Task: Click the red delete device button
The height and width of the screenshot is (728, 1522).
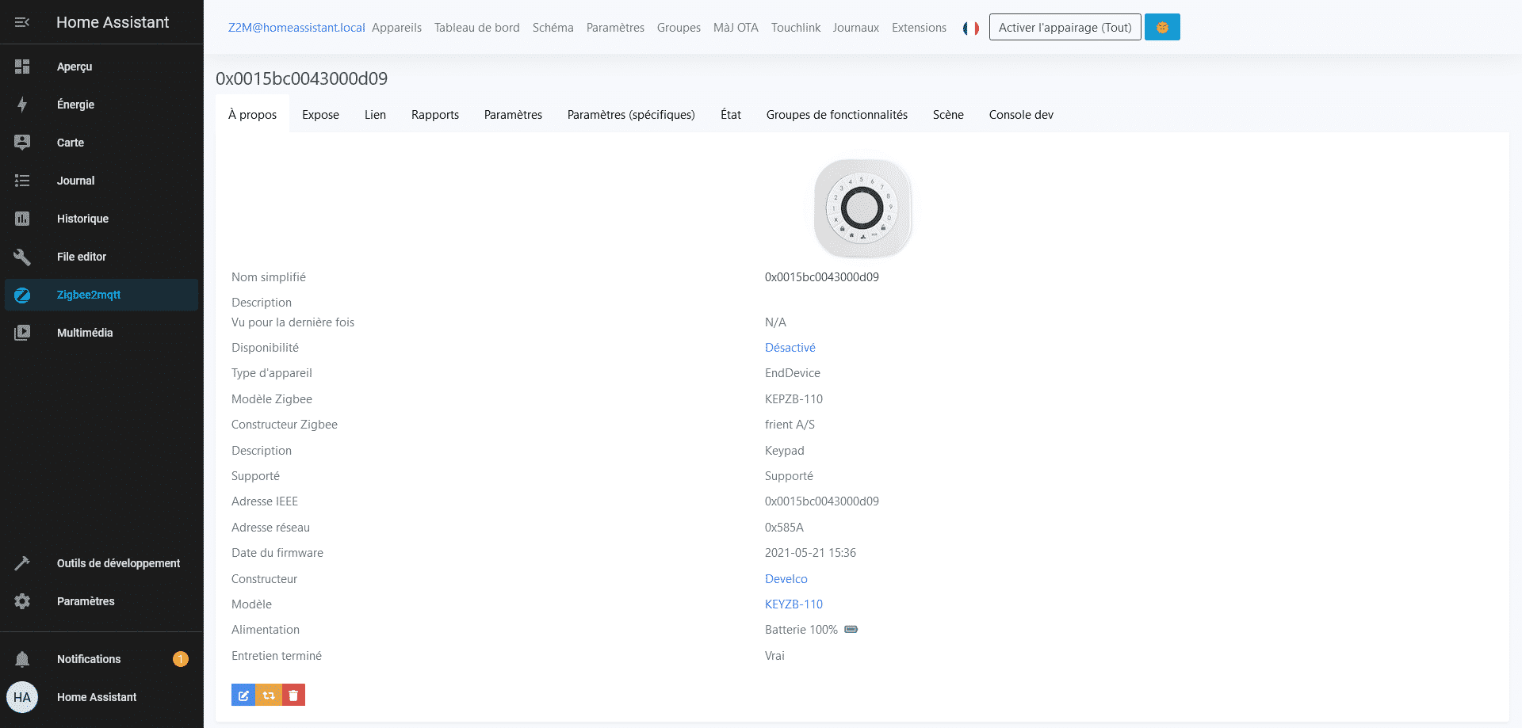Action: [293, 695]
